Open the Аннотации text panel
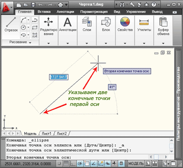Viewport: 183px width, 168px height. click(x=68, y=22)
